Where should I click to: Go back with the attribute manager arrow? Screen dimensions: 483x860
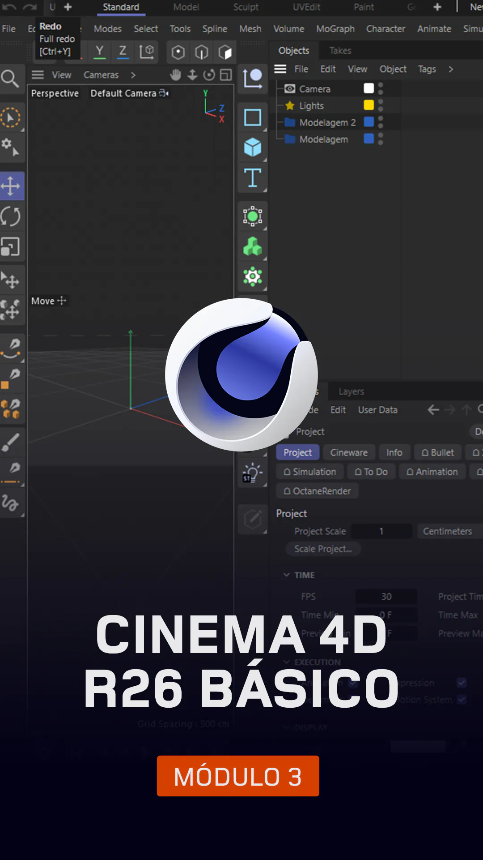coord(433,409)
